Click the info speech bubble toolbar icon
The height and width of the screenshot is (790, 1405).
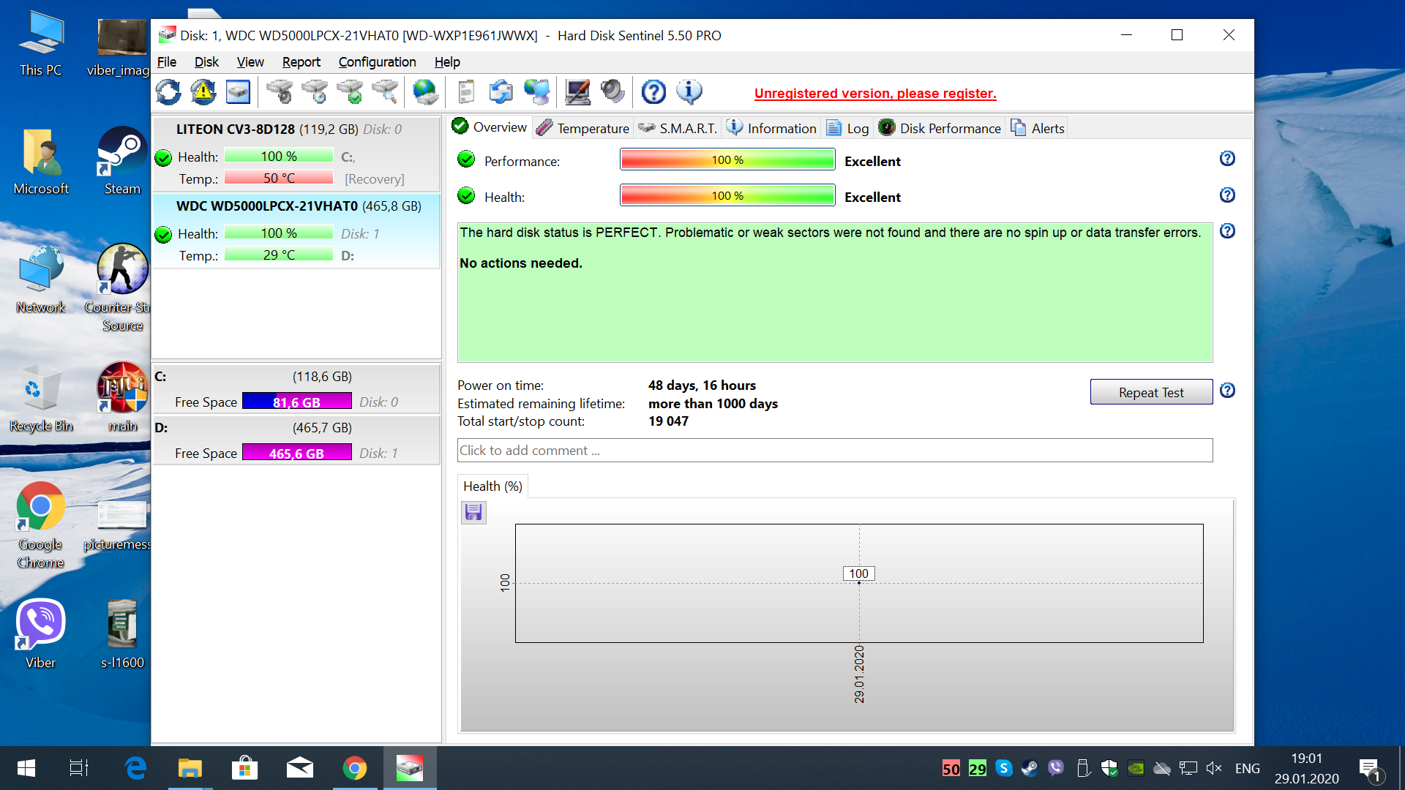pos(689,92)
